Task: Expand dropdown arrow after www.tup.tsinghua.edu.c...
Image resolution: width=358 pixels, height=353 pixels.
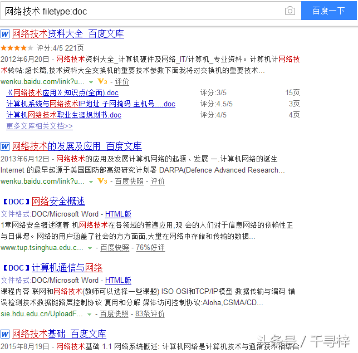Action: tap(90, 248)
